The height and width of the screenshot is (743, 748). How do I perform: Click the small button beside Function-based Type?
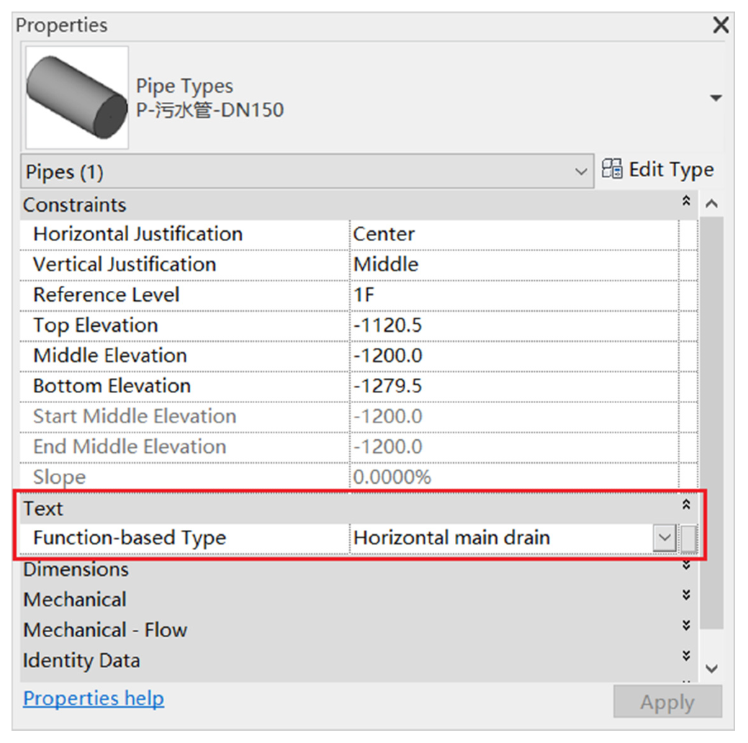(689, 538)
